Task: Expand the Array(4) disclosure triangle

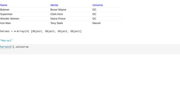Action: tap(15, 31)
